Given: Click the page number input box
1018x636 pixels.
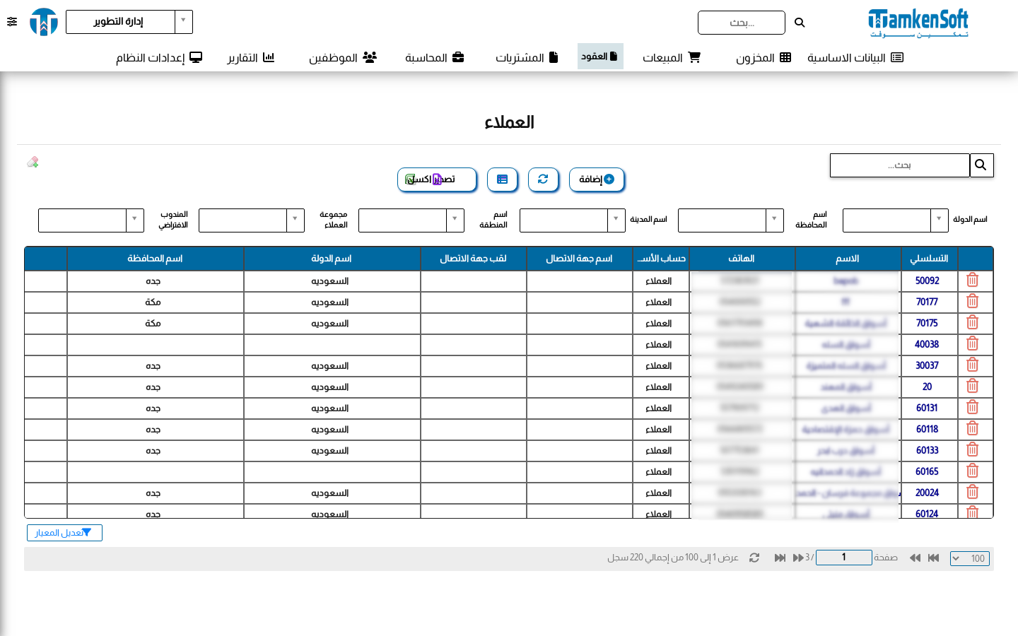Looking at the screenshot, I should [x=844, y=558].
